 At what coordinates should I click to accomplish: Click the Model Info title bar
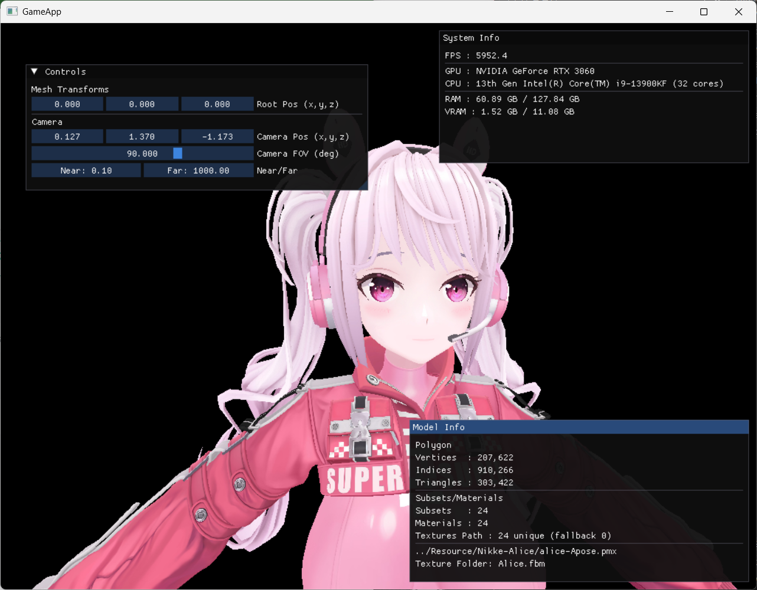579,427
